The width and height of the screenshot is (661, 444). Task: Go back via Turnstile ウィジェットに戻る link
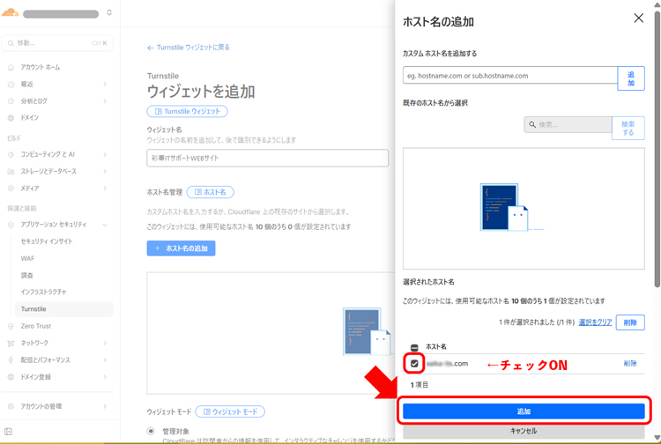189,48
